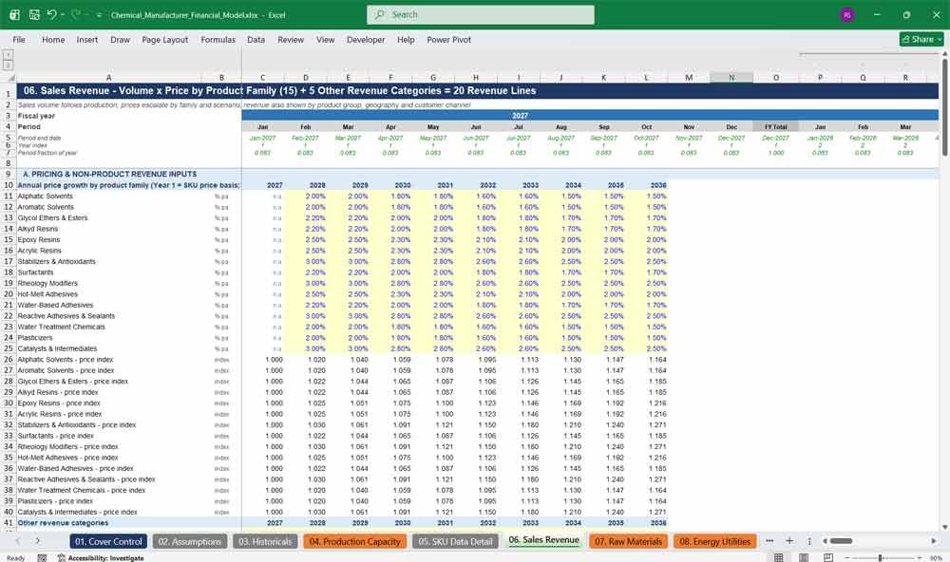Image resolution: width=950 pixels, height=562 pixels.
Task: Open the Help ribbon tab
Action: pos(406,39)
